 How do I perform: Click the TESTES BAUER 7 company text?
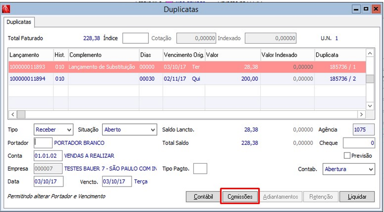pyautogui.click(x=110, y=169)
